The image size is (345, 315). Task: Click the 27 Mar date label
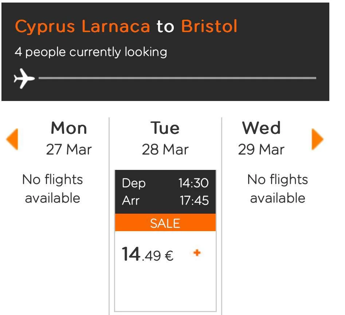[x=69, y=149]
